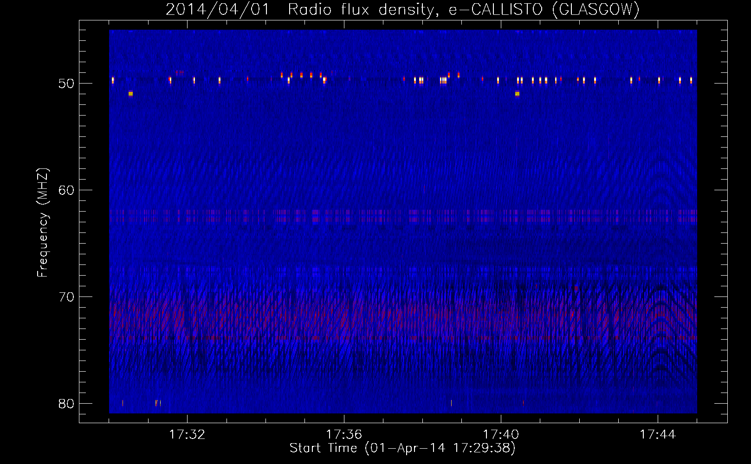Click the "Start Time (01-Apr-14 17:29:38)" axis label
The height and width of the screenshot is (464, 751).
[402, 448]
